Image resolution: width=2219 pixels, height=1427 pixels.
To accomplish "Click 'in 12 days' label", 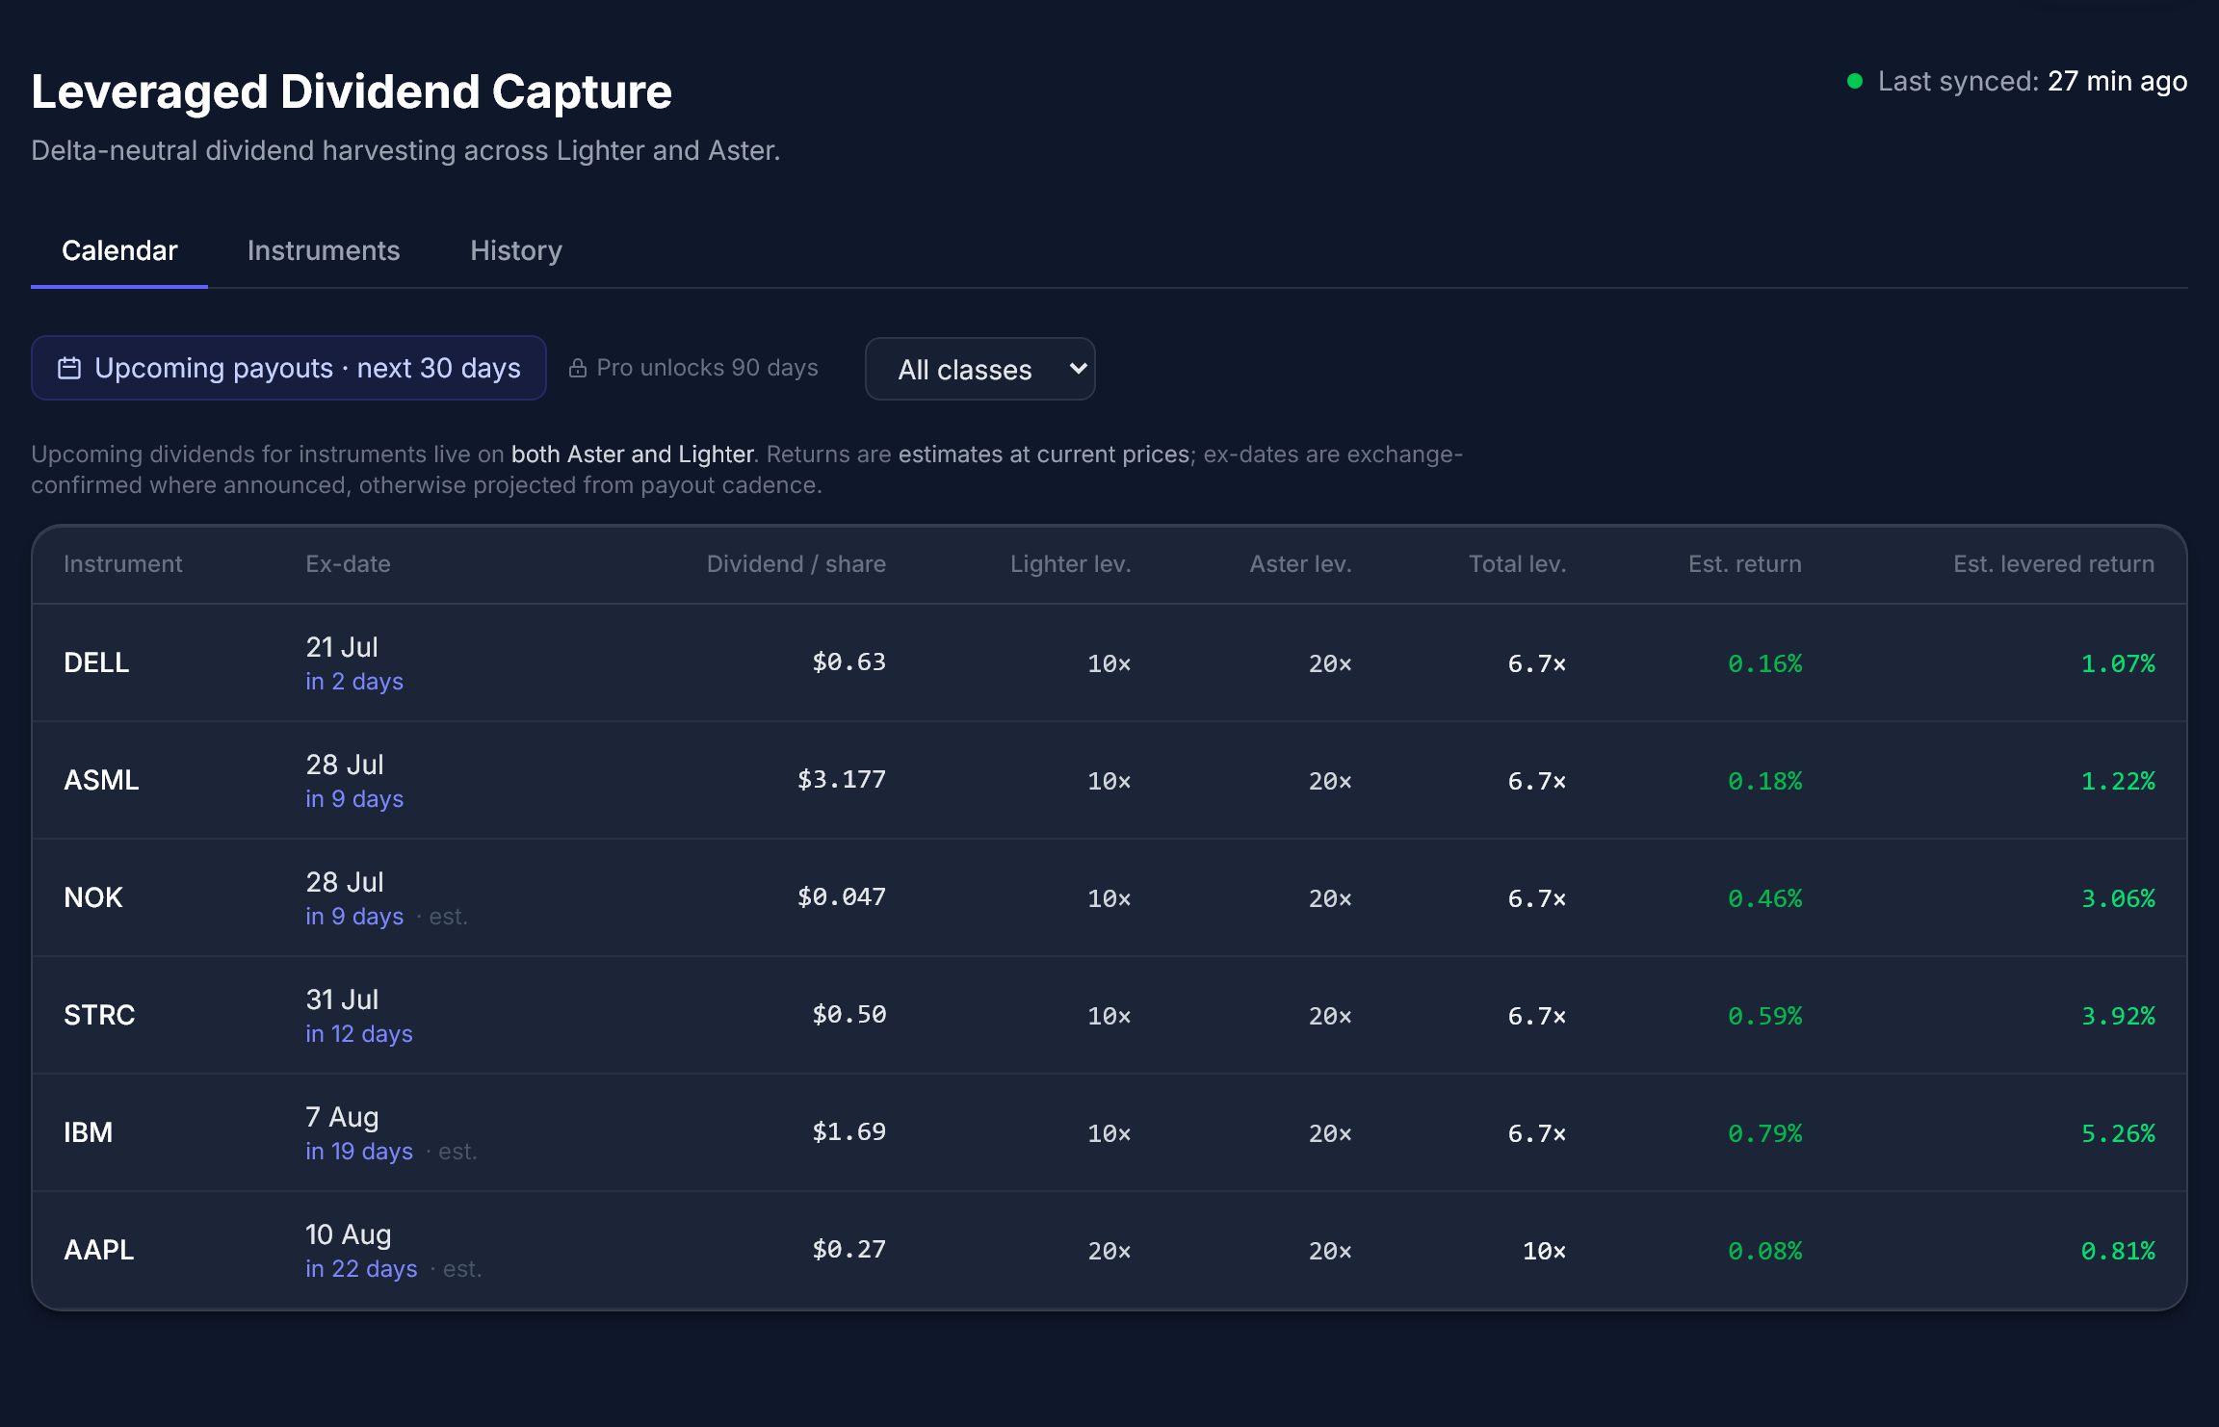I will click(359, 1034).
